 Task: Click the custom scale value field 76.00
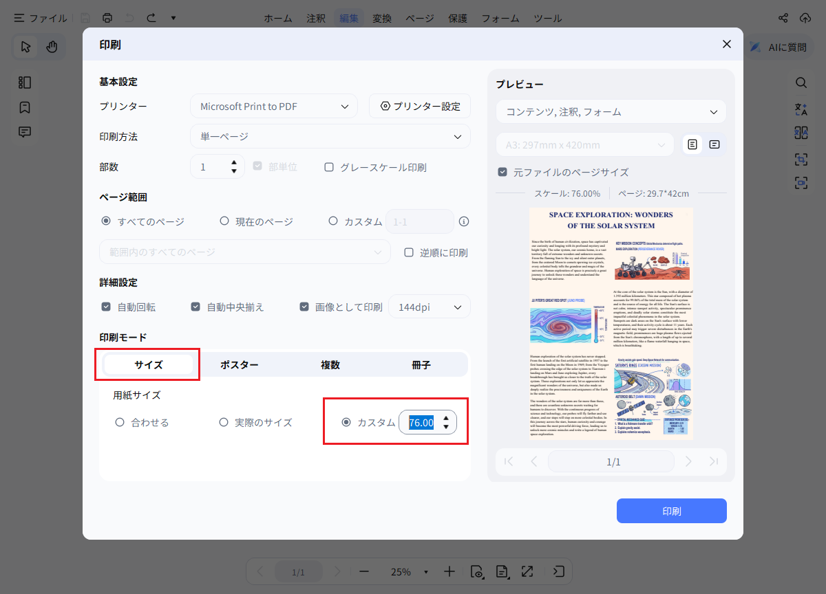click(x=421, y=423)
